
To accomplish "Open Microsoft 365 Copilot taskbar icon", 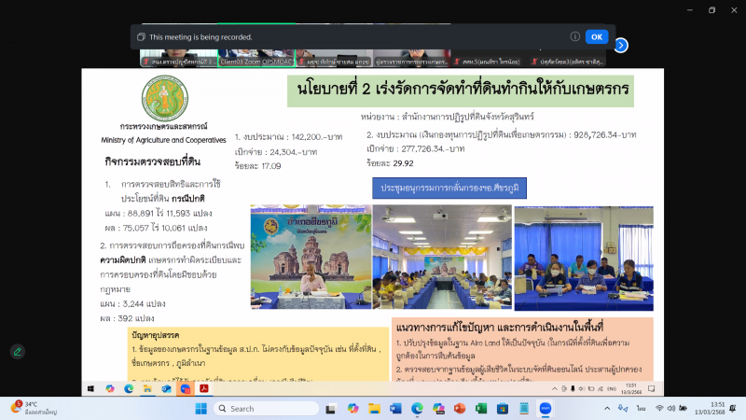I will pos(438,409).
